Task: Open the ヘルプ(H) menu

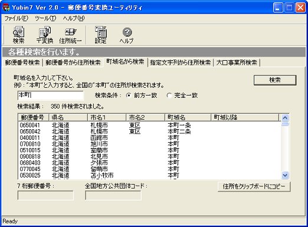Action: coord(74,18)
